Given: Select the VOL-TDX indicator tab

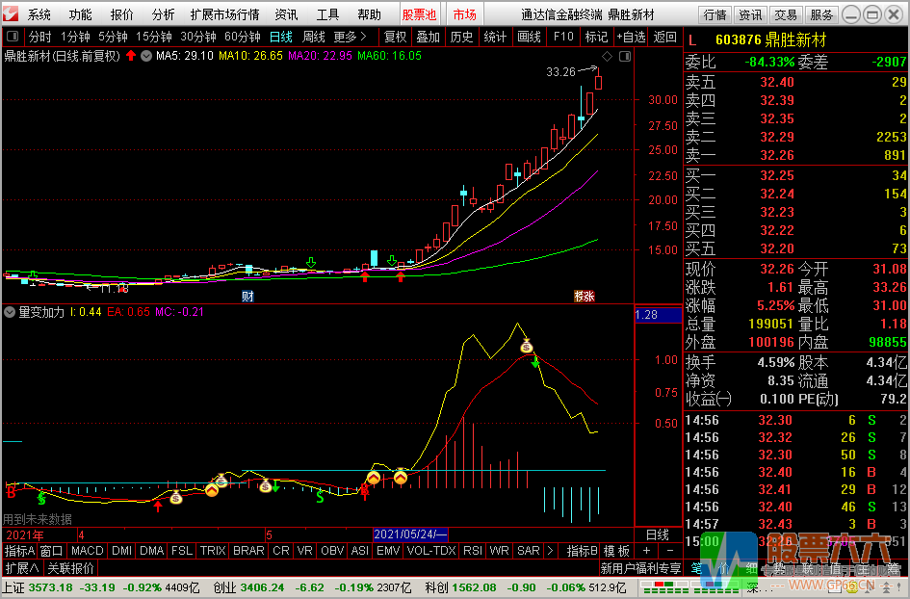Looking at the screenshot, I should [431, 550].
